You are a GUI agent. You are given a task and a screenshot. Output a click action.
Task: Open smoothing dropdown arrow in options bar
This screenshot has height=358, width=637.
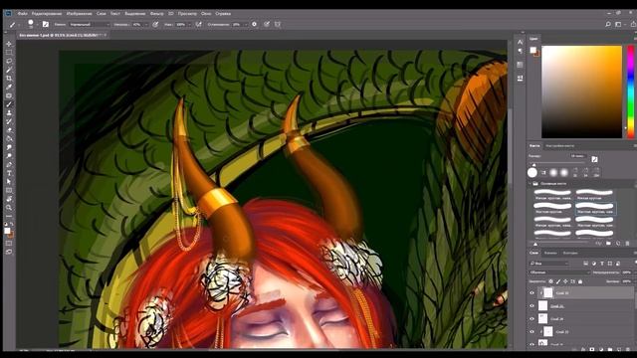pos(246,25)
